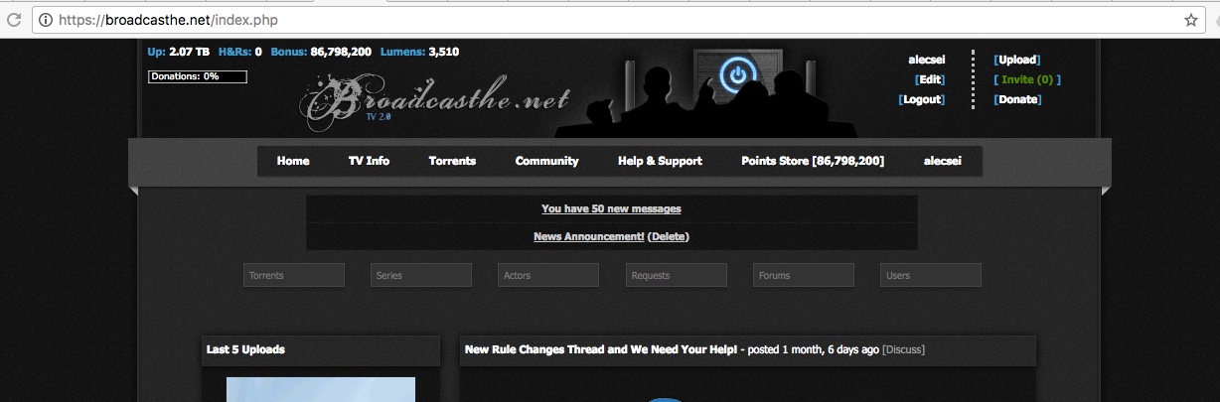Click the blue power button logo icon

coord(736,74)
